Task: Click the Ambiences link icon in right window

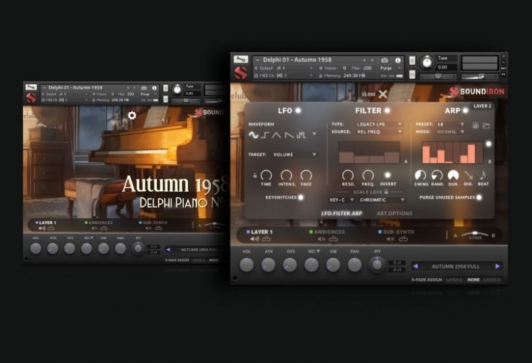Action: coord(333,239)
